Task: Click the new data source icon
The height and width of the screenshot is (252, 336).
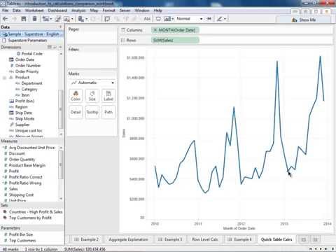Action: coord(34,19)
